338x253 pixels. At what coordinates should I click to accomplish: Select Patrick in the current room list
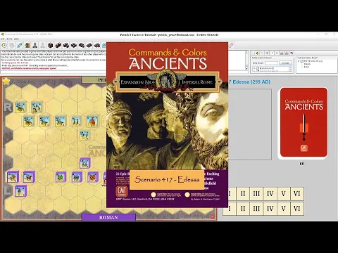tap(307, 64)
